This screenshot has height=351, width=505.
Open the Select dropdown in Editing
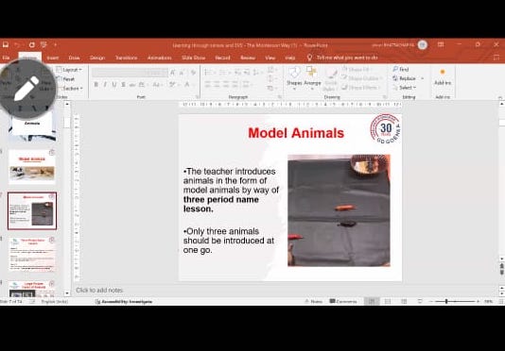pyautogui.click(x=405, y=88)
